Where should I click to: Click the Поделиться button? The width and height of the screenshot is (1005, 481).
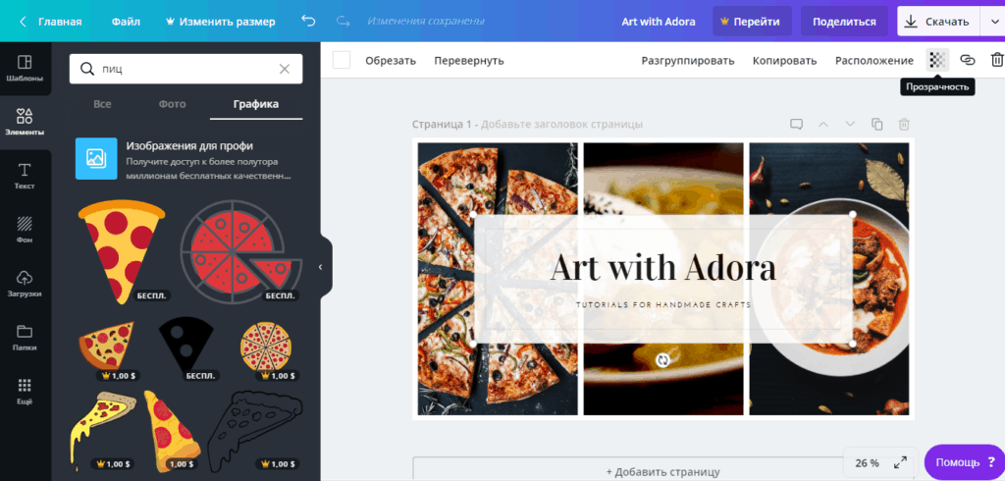[x=844, y=22]
